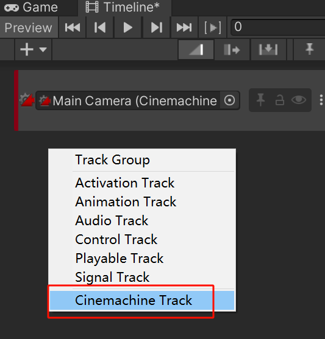This screenshot has width=325, height=339.
Task: Choose Track Group menu item
Action: (142, 160)
